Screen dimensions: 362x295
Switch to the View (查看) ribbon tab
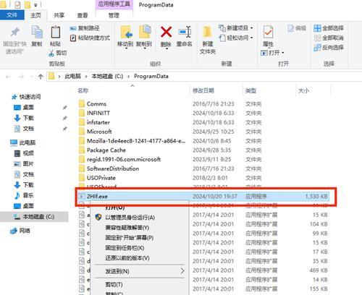[x=83, y=15]
